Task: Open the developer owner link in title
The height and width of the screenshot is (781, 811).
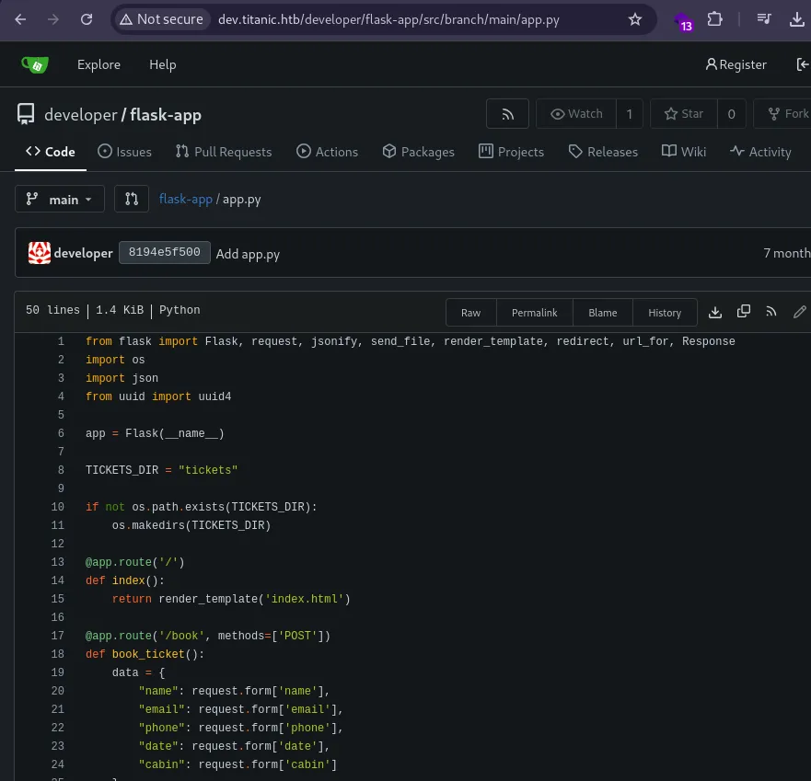Action: (81, 115)
